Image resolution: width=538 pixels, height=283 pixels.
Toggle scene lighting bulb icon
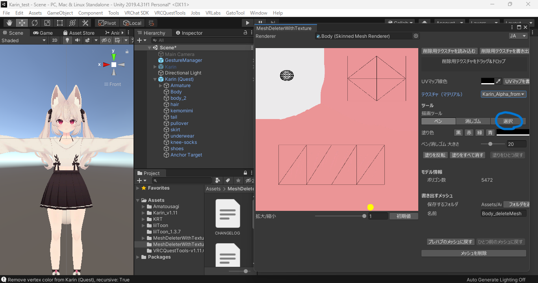tap(67, 40)
